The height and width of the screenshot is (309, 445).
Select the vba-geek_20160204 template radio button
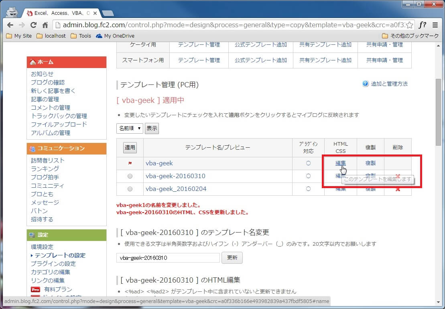tap(130, 189)
